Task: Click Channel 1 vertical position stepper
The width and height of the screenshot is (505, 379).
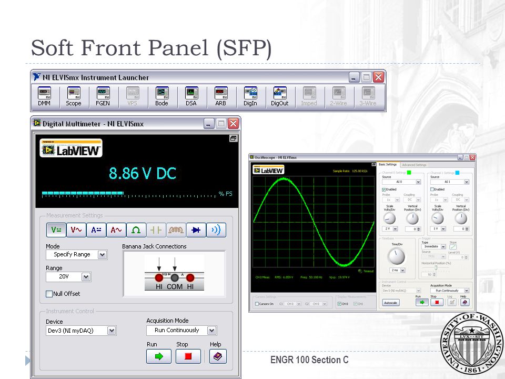Action: pos(467,229)
